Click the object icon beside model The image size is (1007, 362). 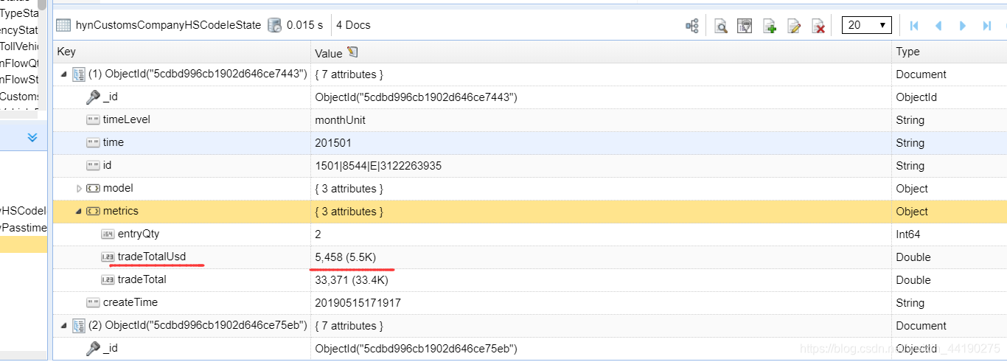[x=93, y=189]
